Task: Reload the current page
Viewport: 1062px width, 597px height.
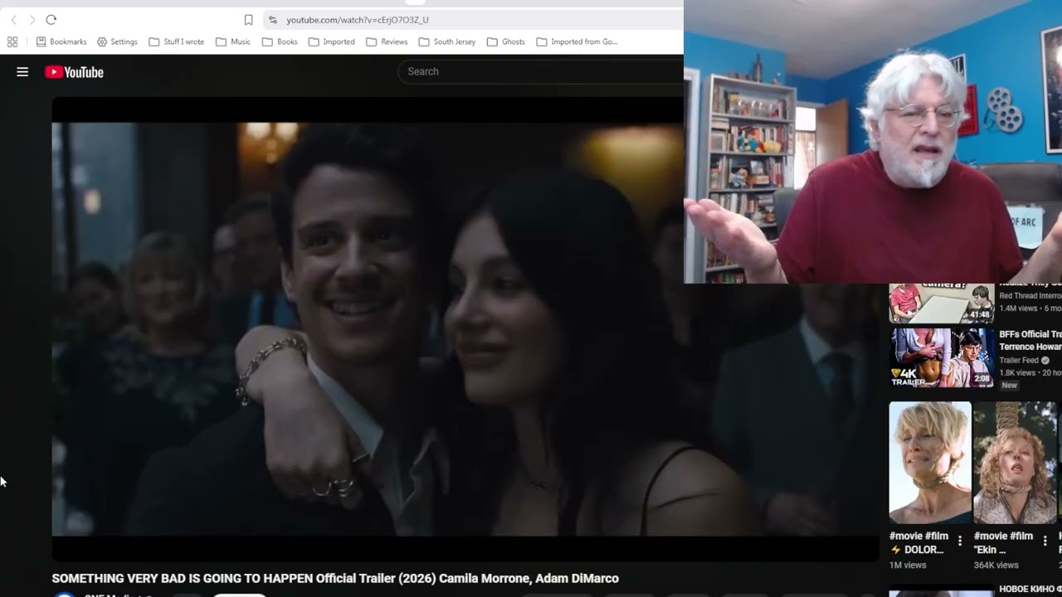Action: pyautogui.click(x=51, y=20)
